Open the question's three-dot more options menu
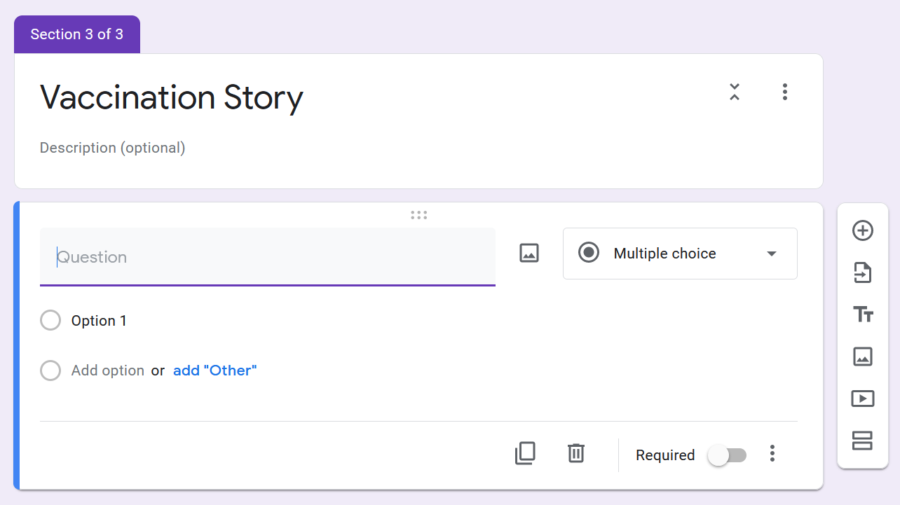This screenshot has width=900, height=505. pyautogui.click(x=772, y=454)
